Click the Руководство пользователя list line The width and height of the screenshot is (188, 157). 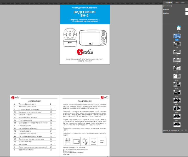pos(73,153)
